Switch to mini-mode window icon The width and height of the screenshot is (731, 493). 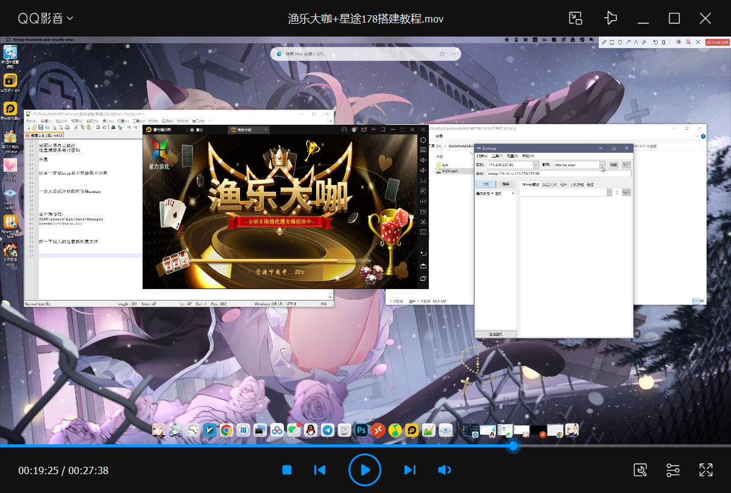(576, 18)
